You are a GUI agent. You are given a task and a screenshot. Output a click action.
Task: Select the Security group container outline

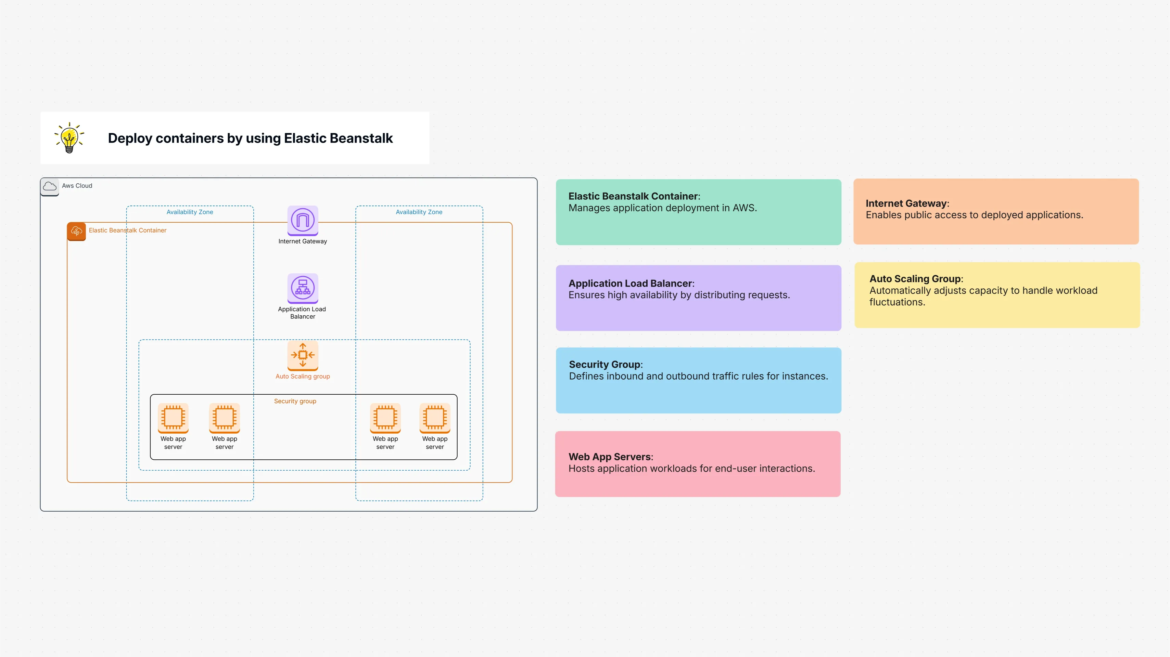tap(295, 401)
